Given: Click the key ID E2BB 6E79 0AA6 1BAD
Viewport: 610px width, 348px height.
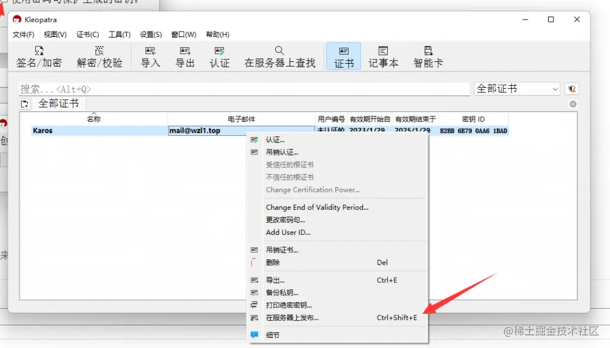Looking at the screenshot, I should pos(474,130).
